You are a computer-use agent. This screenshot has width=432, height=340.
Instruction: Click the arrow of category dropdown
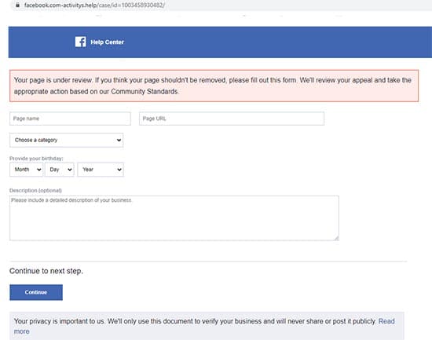tap(119, 140)
